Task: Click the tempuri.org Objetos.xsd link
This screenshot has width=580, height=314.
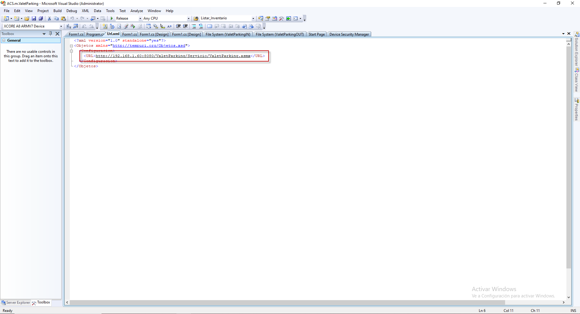Action: tap(149, 46)
